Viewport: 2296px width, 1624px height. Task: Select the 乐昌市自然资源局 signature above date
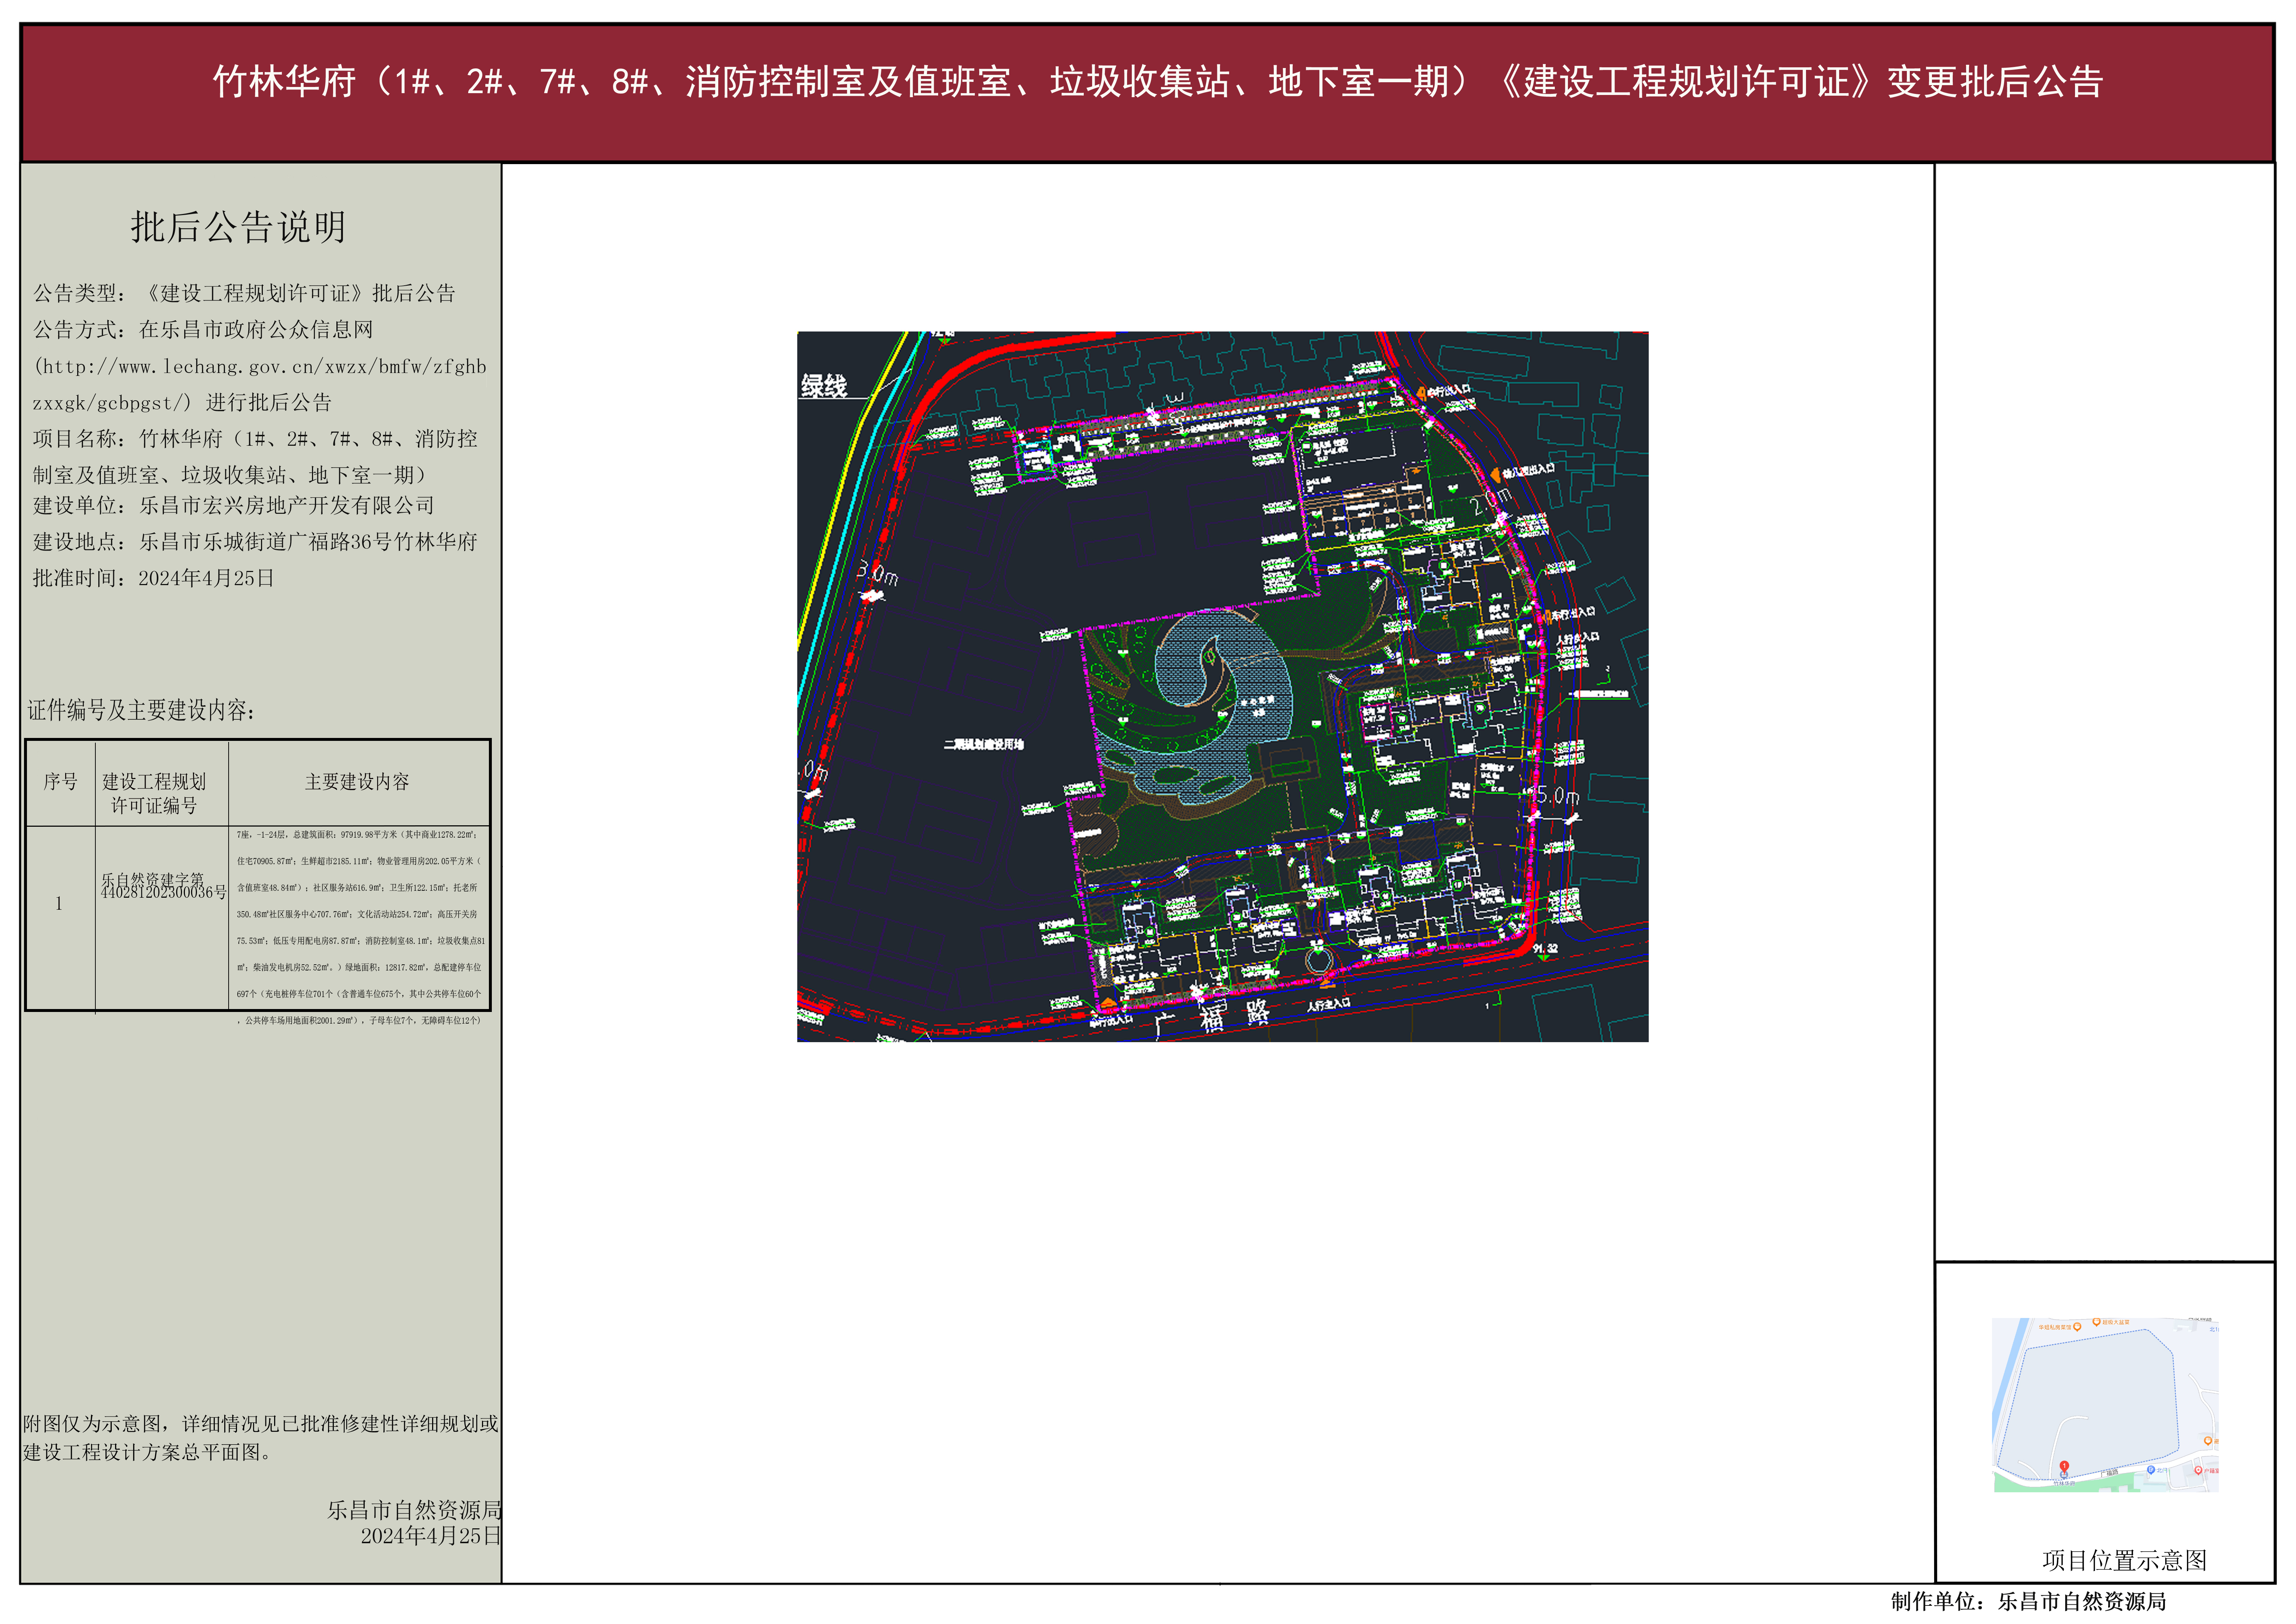pyautogui.click(x=414, y=1510)
